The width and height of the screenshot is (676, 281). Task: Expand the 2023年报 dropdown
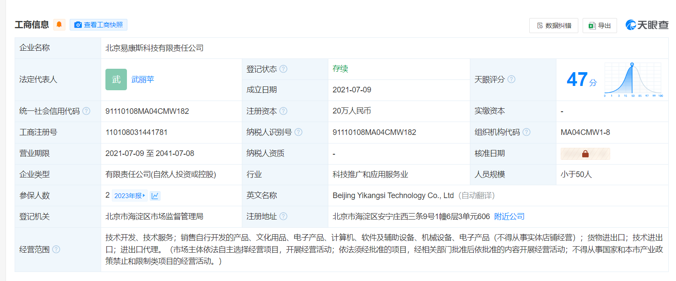130,195
